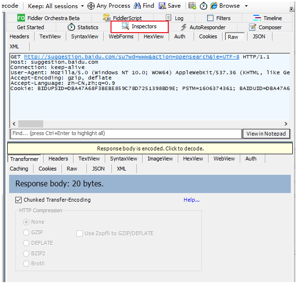Toggle the Filters tab checkbox
This screenshot has height=285, width=298.
[x=210, y=18]
